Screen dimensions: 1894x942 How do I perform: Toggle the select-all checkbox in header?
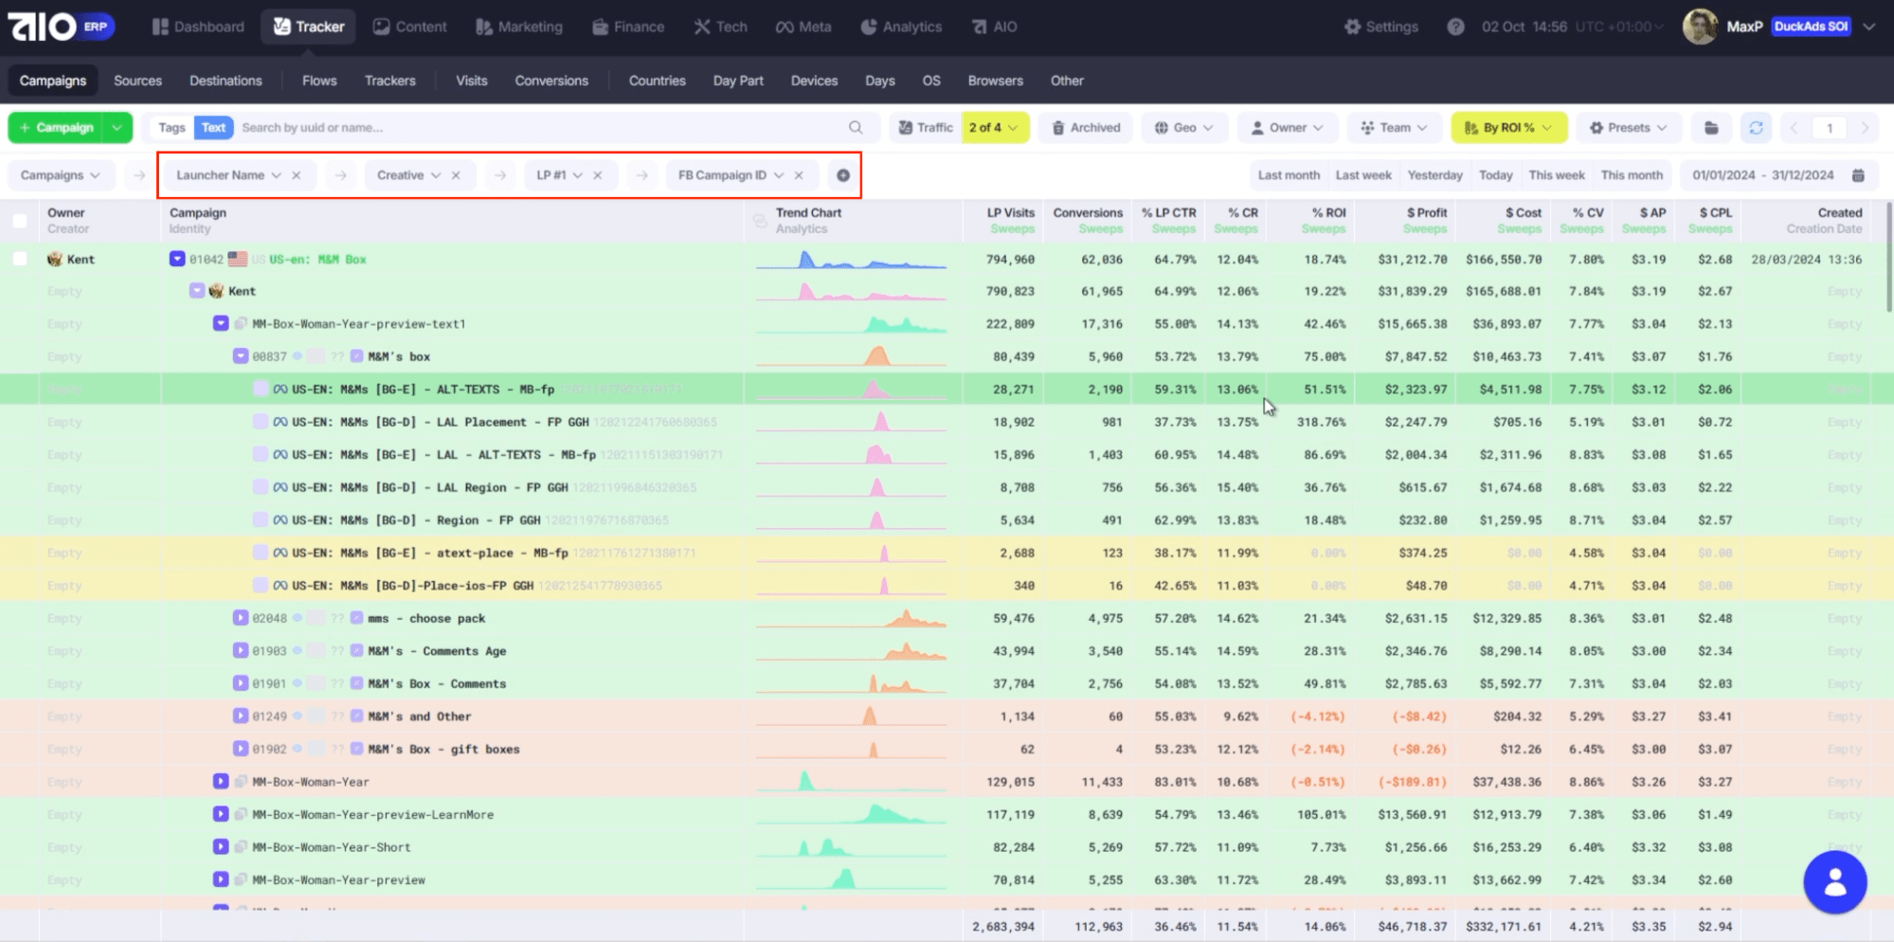point(20,221)
